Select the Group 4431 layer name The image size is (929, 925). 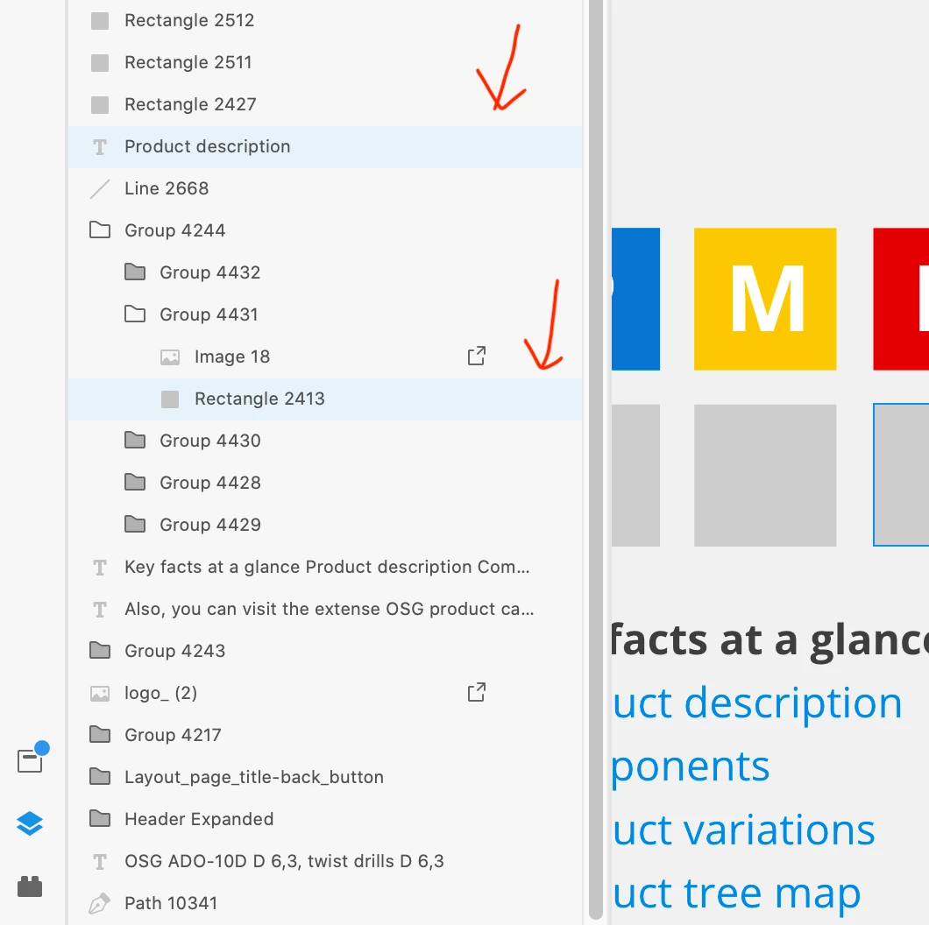click(x=209, y=314)
